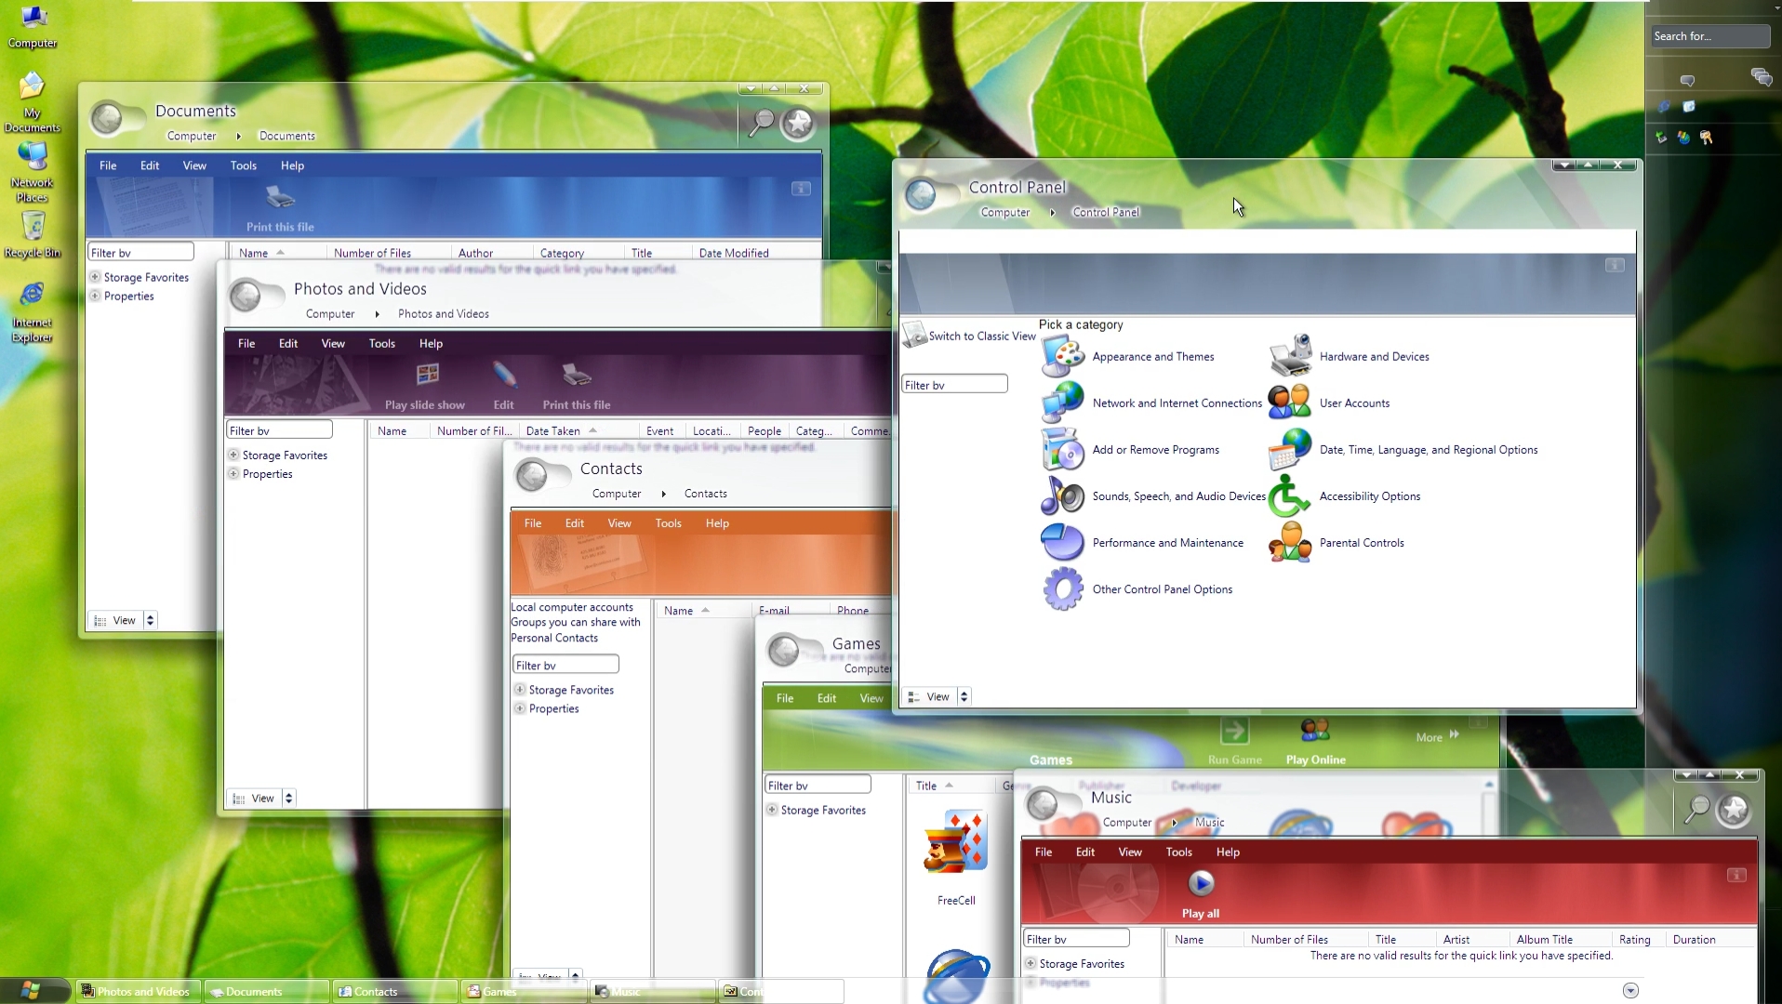Viewport: 1782px width, 1004px height.
Task: Open Add or Remove Programs icon
Action: tap(1062, 449)
